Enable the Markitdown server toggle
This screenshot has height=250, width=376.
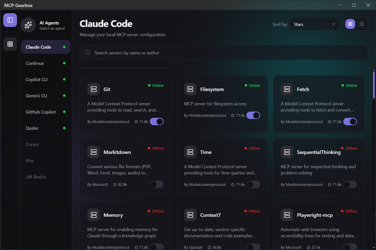click(157, 184)
